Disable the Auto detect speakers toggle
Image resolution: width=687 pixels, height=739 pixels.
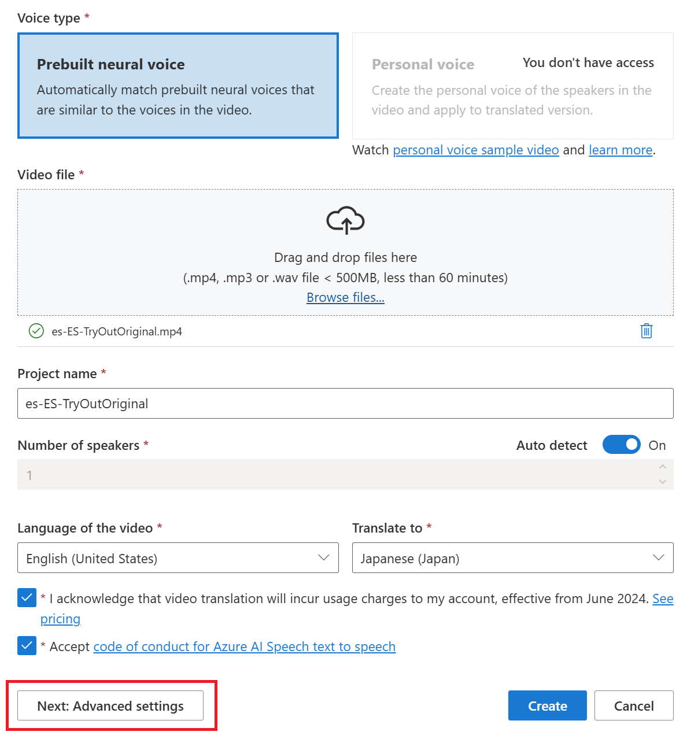[621, 445]
